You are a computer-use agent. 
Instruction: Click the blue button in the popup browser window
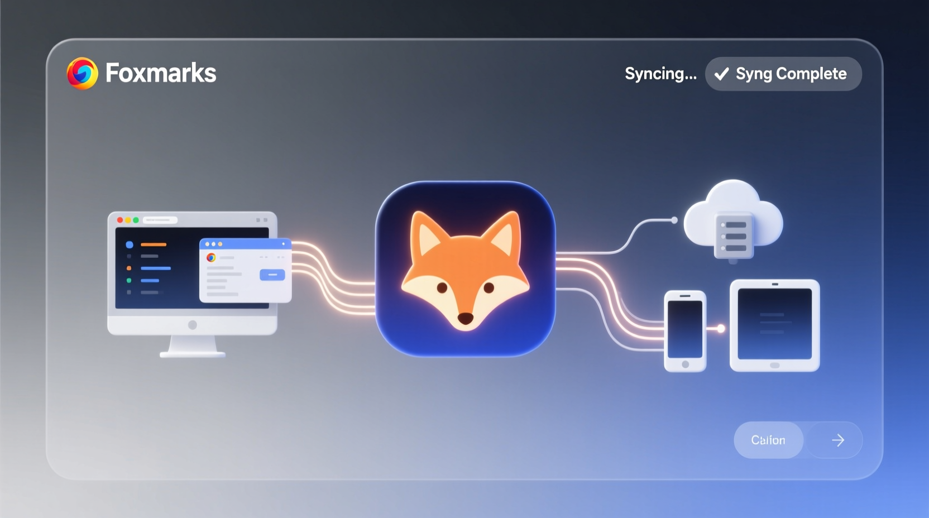[272, 275]
